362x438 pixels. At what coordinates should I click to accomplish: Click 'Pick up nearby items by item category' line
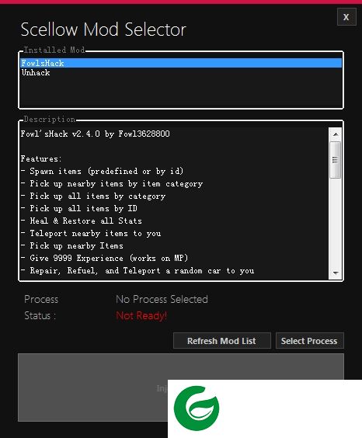pyautogui.click(x=112, y=184)
